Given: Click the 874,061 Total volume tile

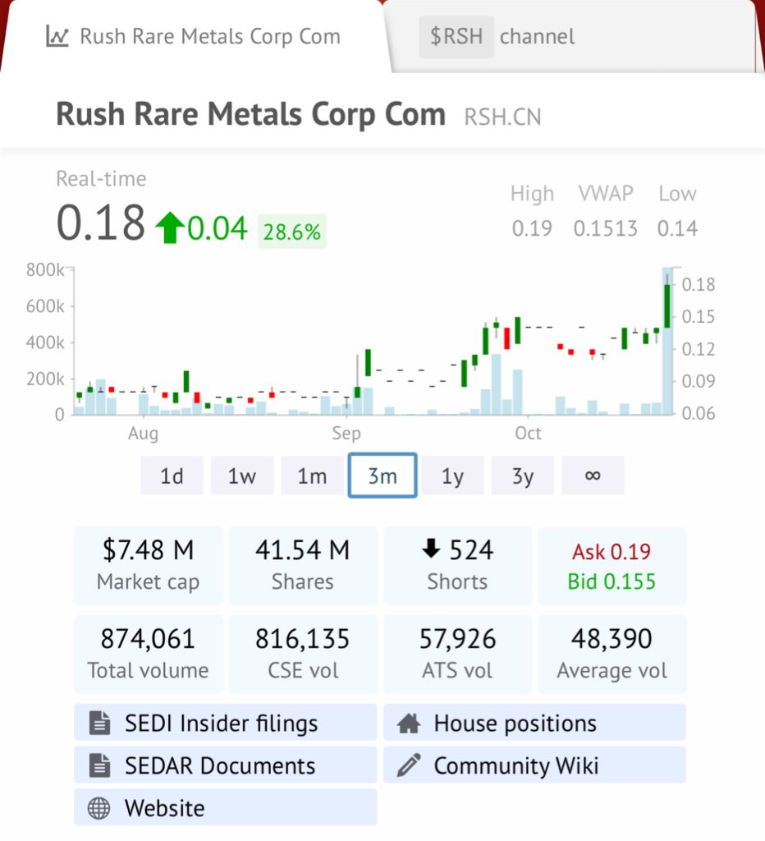Looking at the screenshot, I should coord(149,655).
